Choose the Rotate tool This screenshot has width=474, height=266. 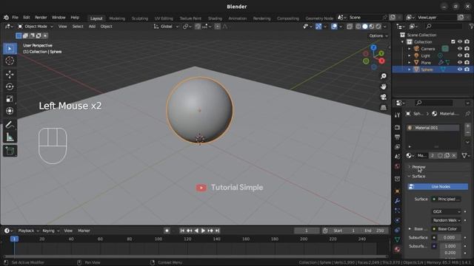[x=10, y=87]
